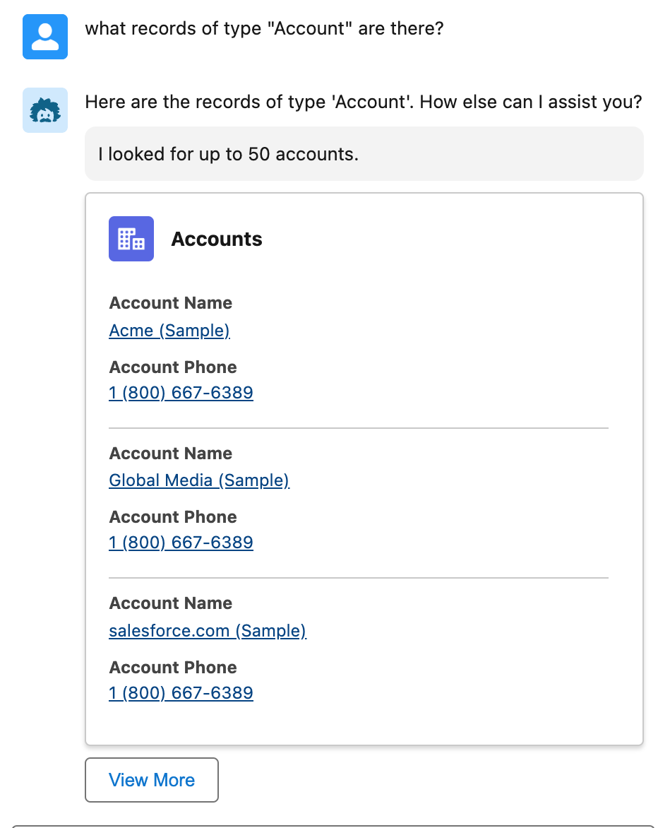
Task: Select the purple Accounts building icon
Action: (x=131, y=239)
